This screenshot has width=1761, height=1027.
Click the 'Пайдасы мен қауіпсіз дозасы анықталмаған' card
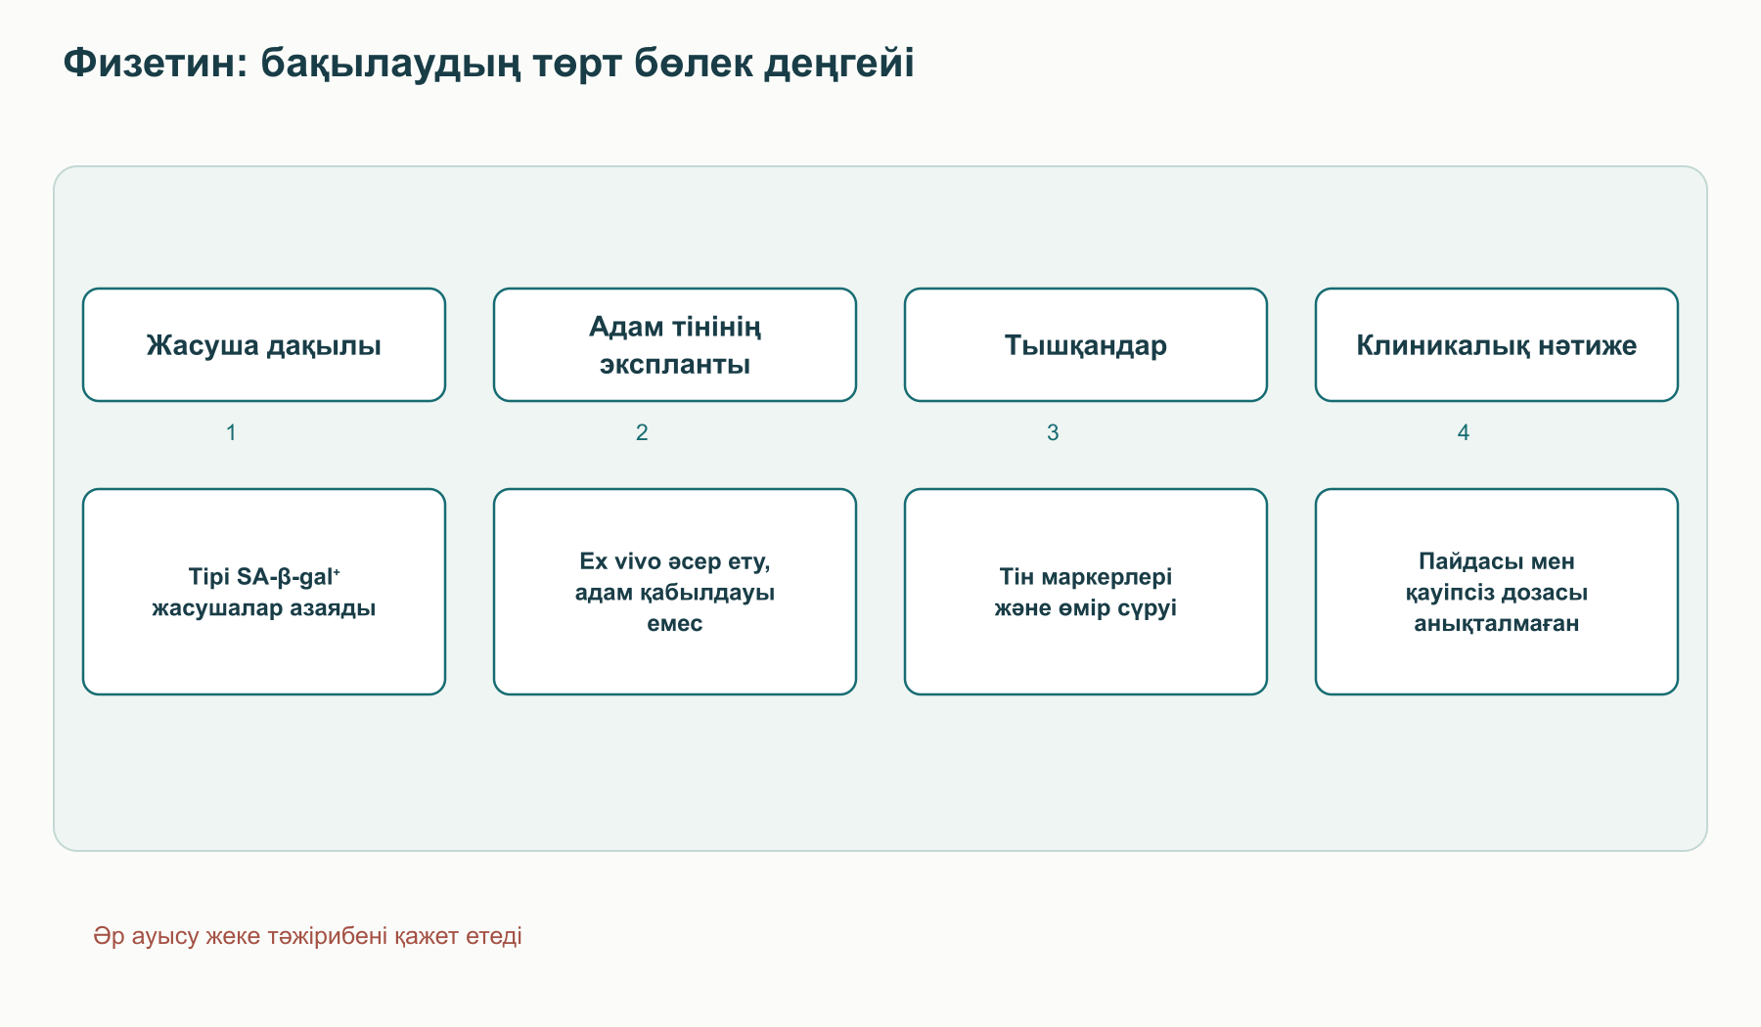pyautogui.click(x=1497, y=592)
